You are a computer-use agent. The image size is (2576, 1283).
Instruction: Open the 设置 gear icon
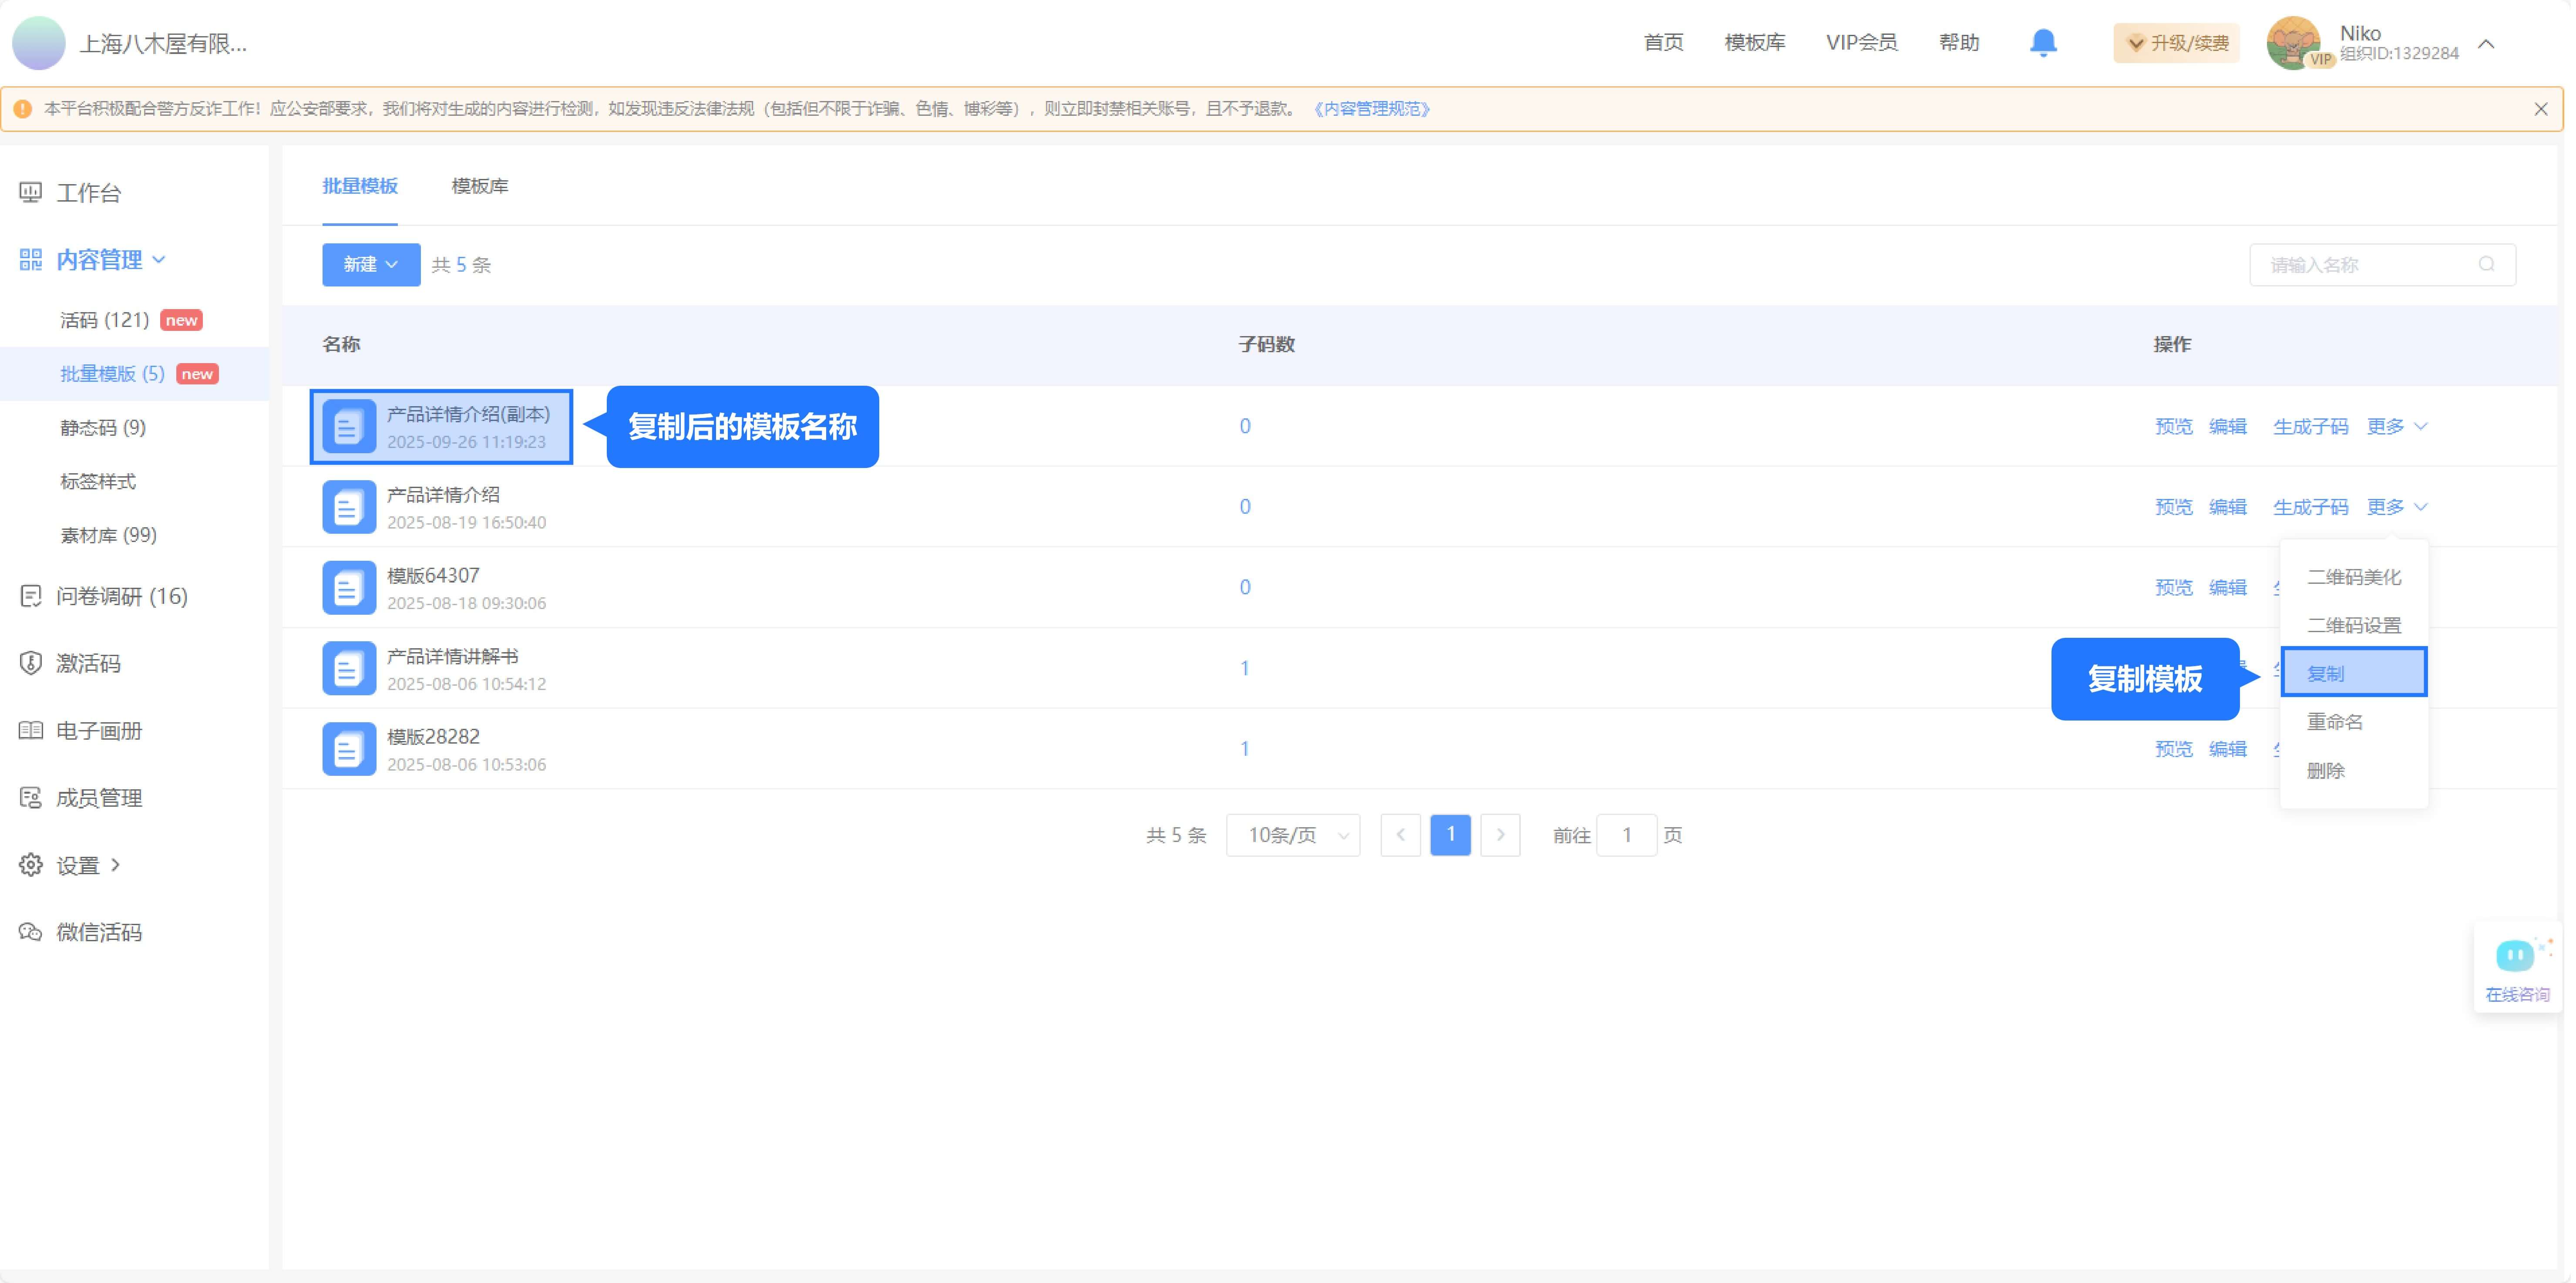point(30,864)
